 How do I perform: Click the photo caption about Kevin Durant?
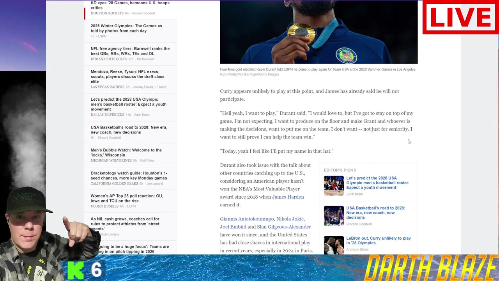click(x=318, y=69)
